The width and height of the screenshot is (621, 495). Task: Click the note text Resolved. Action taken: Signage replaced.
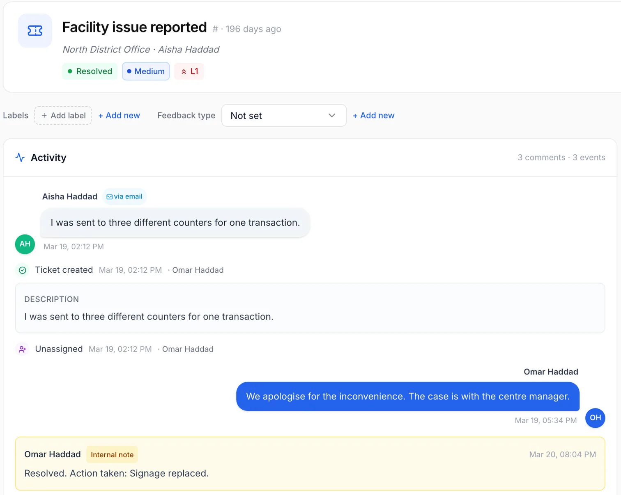[117, 473]
